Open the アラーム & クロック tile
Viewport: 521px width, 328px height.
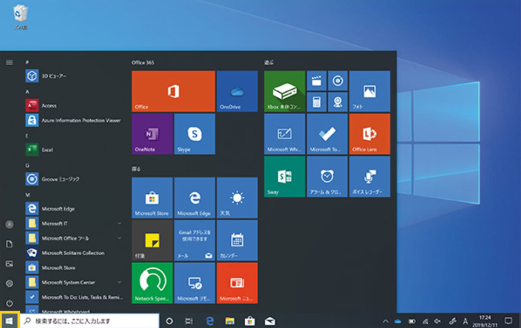tap(327, 176)
